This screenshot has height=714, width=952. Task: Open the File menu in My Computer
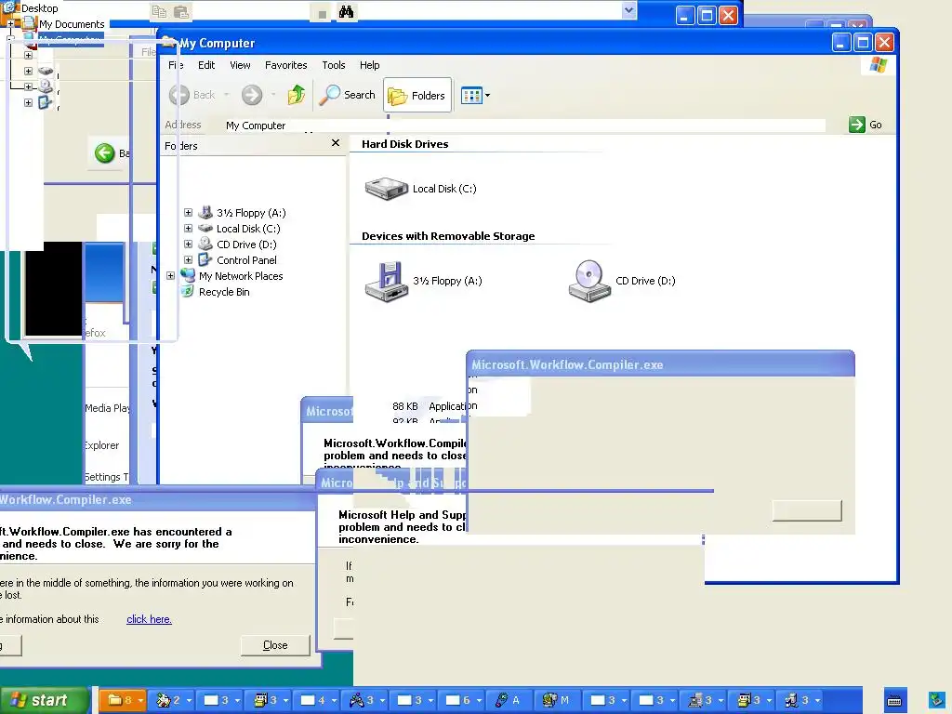[176, 65]
